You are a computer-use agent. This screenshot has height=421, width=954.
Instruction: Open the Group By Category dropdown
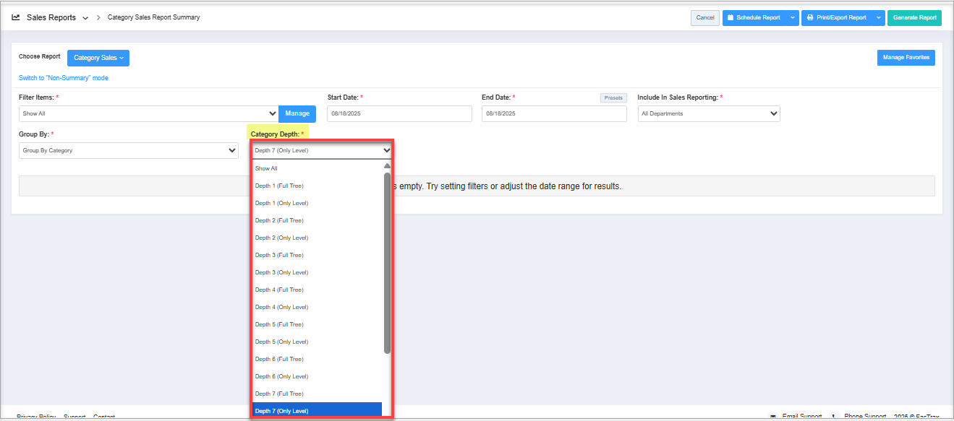point(128,150)
